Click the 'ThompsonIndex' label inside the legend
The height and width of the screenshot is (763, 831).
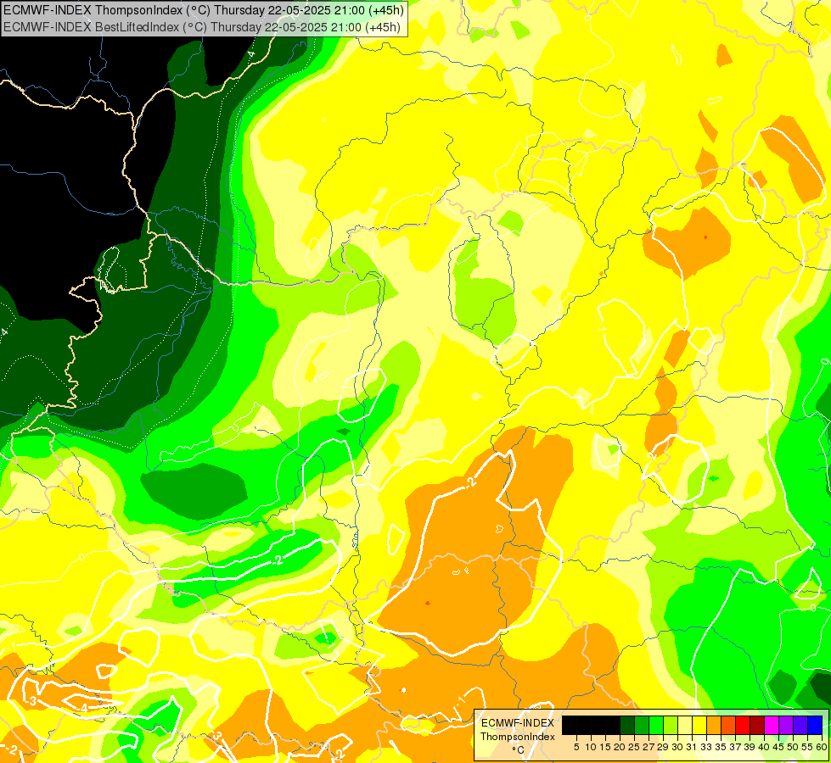point(518,737)
